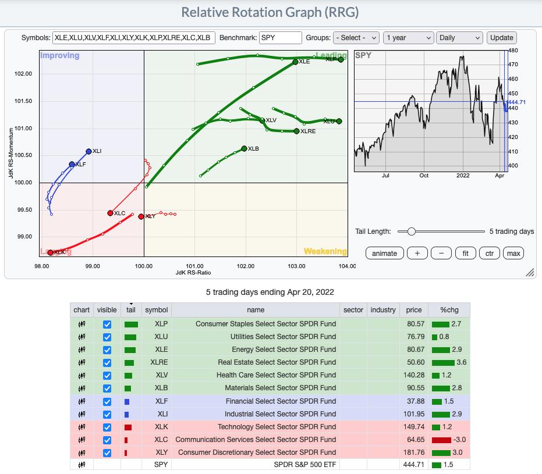The image size is (542, 474).
Task: Select the XLY point on the graph
Action: (141, 216)
